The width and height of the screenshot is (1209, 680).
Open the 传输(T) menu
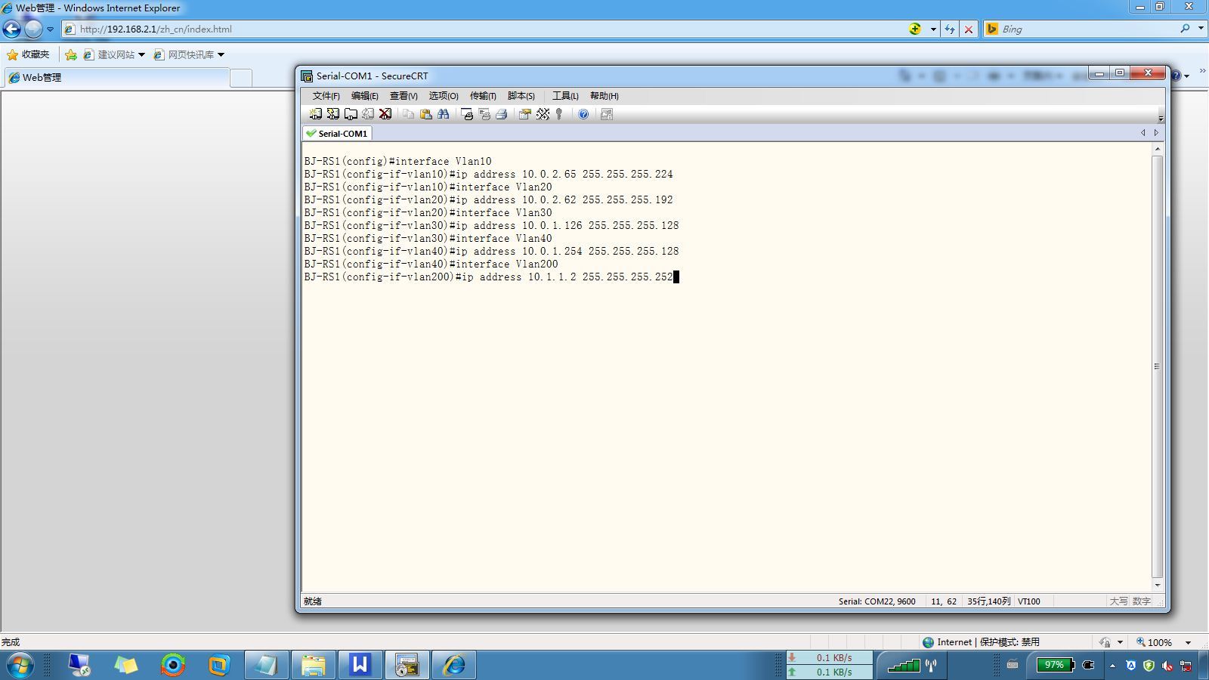tap(483, 96)
